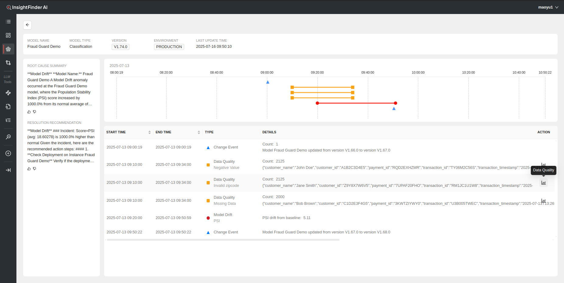Sort table by End Time column
The height and width of the screenshot is (283, 564).
(x=199, y=132)
